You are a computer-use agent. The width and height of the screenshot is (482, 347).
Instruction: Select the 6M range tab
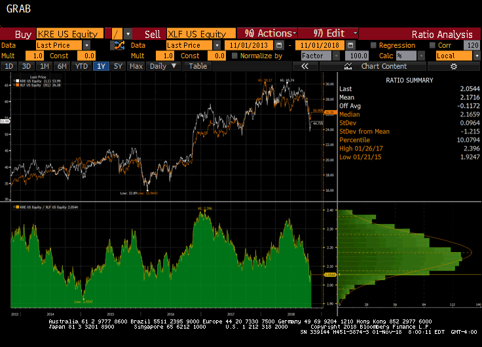point(62,66)
